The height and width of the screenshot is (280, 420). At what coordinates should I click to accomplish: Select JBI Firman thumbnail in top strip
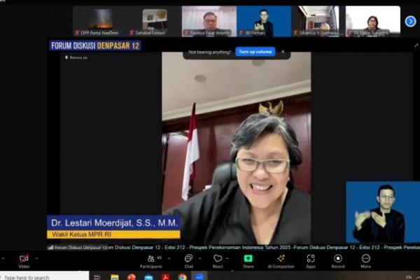point(264,21)
